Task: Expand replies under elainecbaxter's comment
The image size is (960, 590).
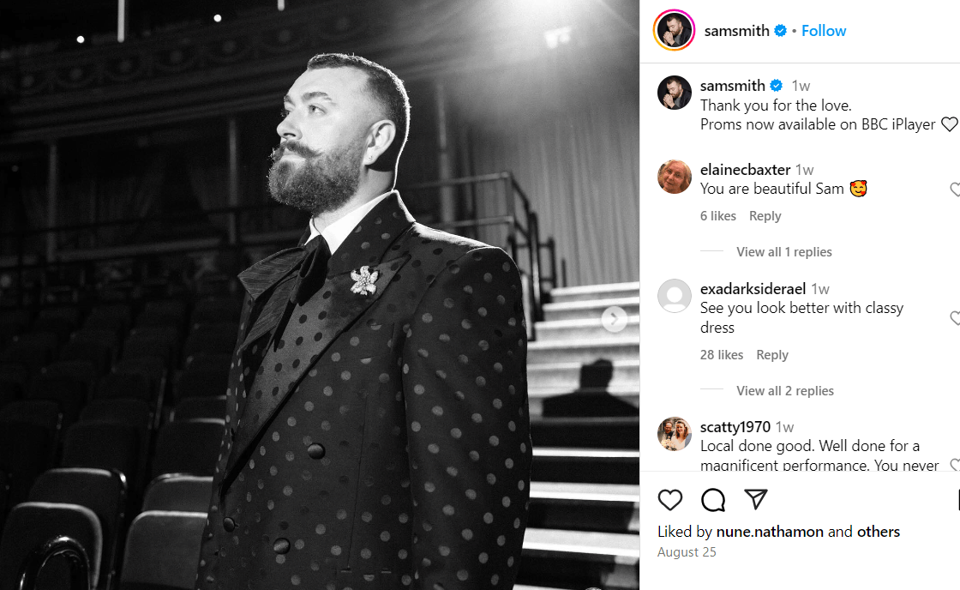Action: (x=783, y=252)
